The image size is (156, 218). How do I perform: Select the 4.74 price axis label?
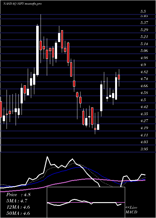point(144,79)
